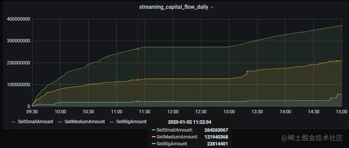Click the 15:00 x-axis time label

pyautogui.click(x=342, y=112)
